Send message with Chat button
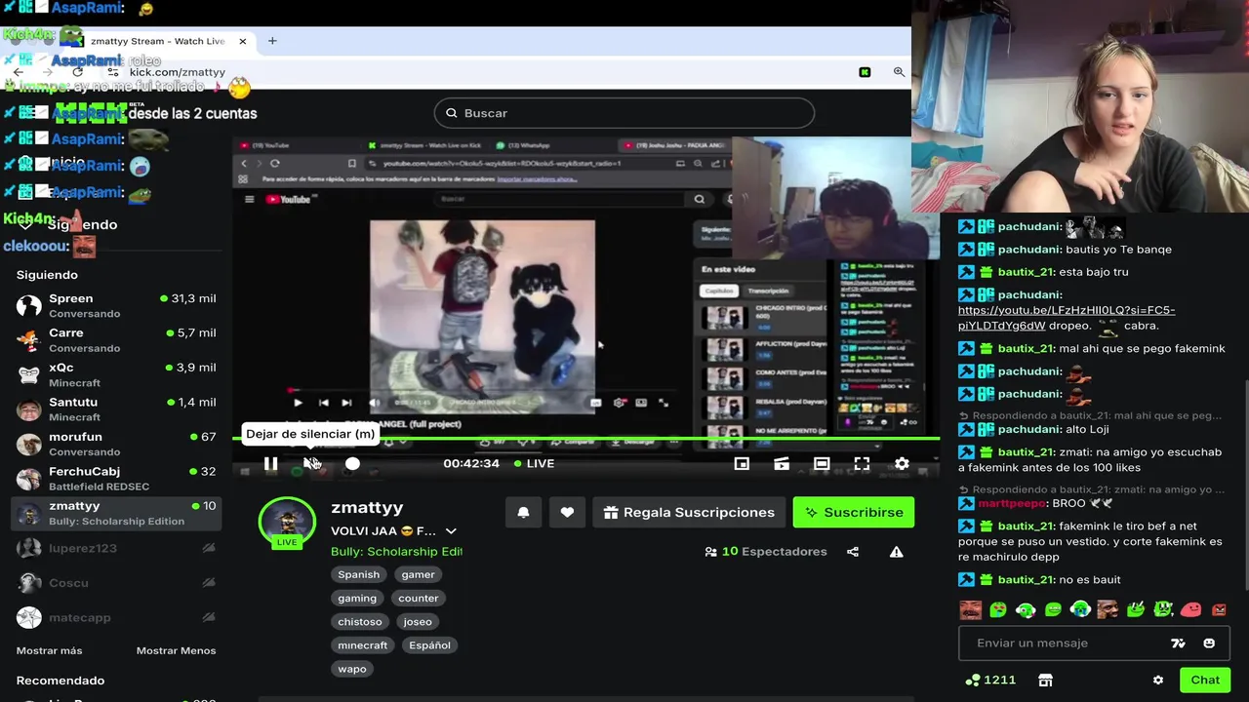Image resolution: width=1249 pixels, height=702 pixels. (x=1205, y=680)
